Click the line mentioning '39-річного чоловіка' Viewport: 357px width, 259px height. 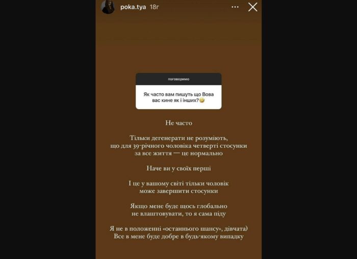178,146
